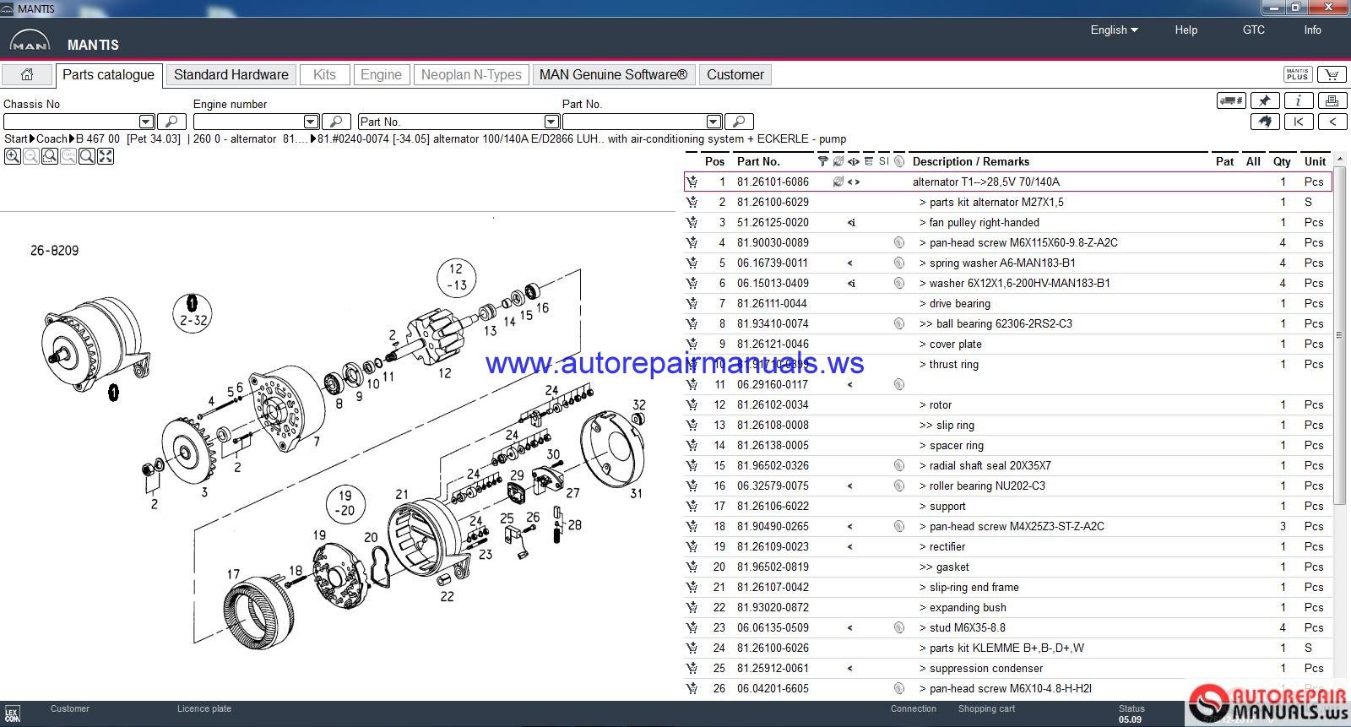Viewport: 1351px width, 727px height.
Task: Click the circled 2-32 callout in diagram
Action: pos(193,312)
